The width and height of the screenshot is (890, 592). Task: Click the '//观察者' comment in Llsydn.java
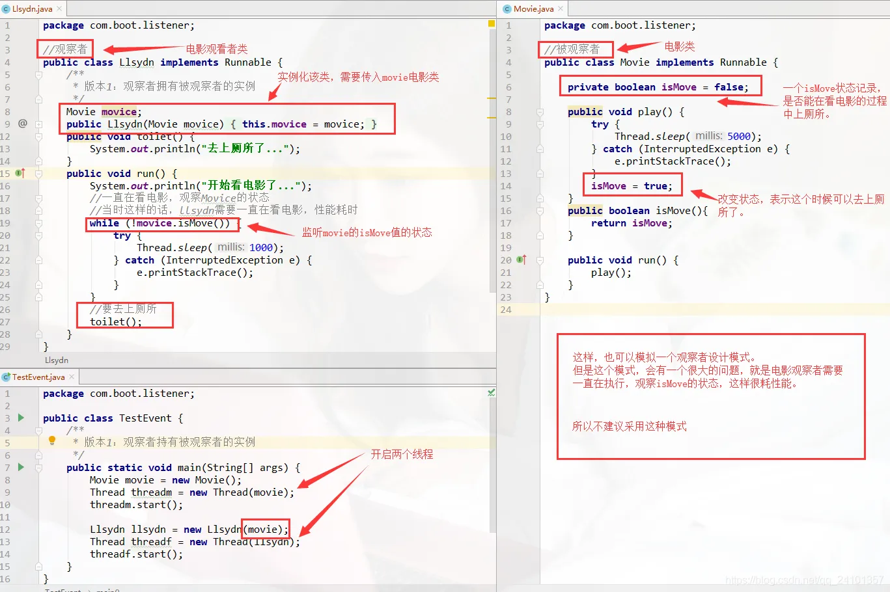(x=65, y=49)
